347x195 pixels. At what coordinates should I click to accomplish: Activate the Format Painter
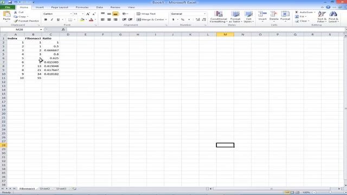tap(27, 21)
